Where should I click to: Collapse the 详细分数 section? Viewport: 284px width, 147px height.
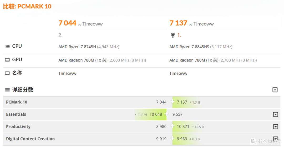275,90
